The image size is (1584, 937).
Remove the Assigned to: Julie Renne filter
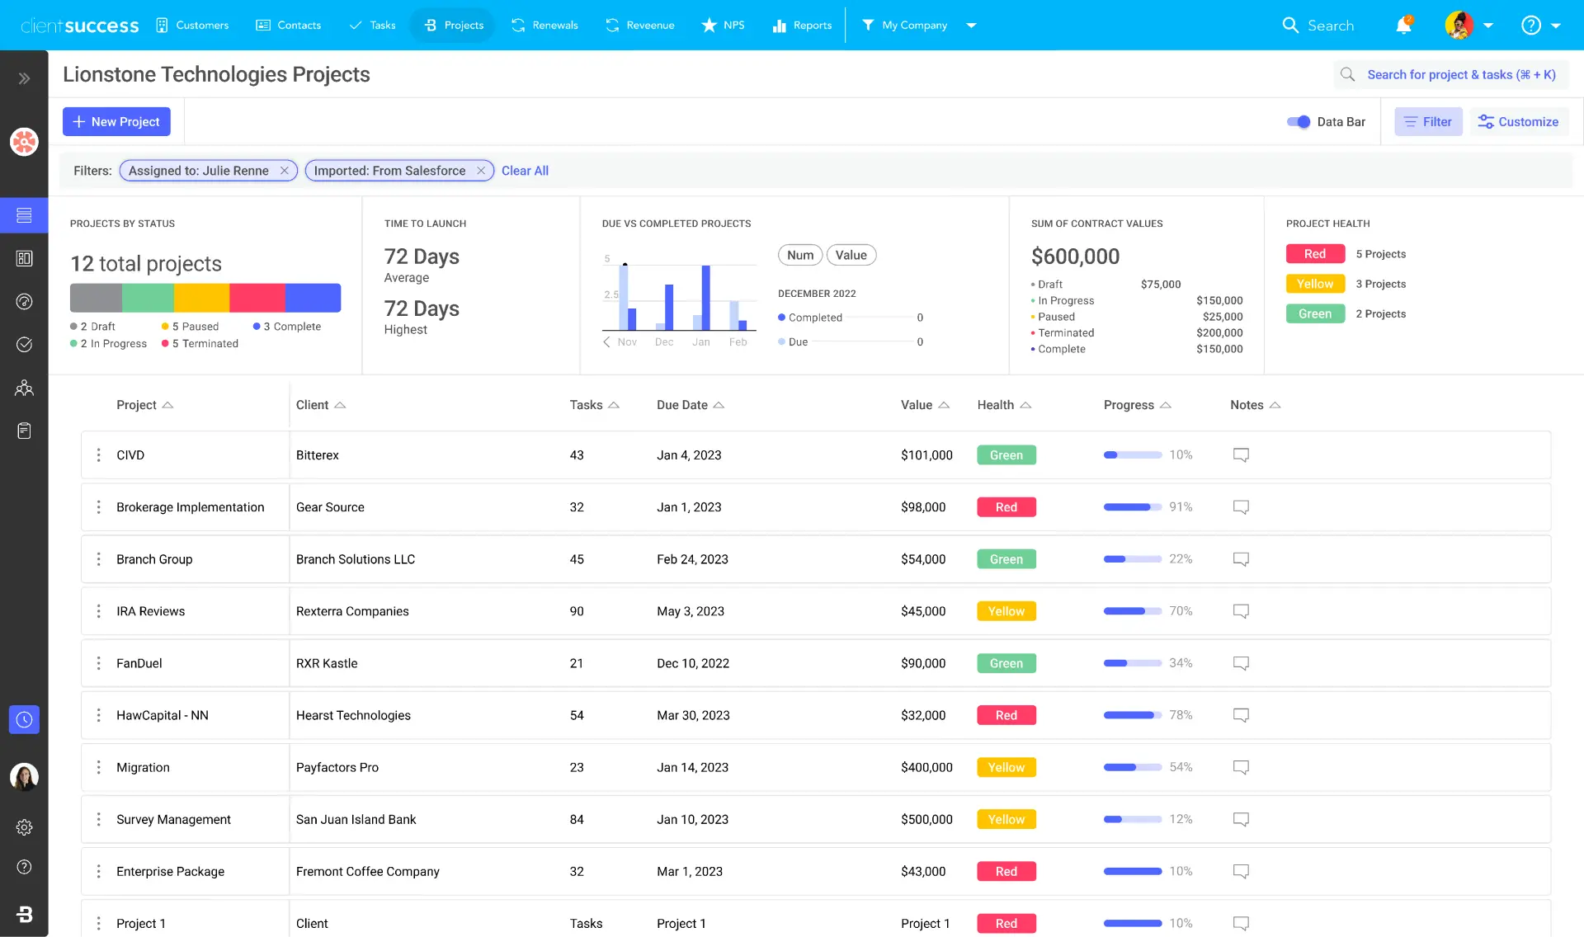[x=285, y=171]
